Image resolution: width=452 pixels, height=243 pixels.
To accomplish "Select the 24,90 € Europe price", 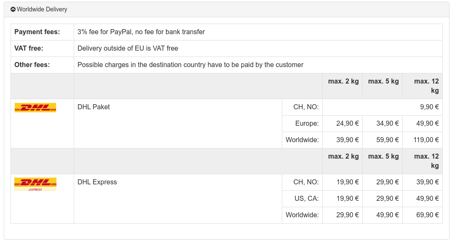I will [x=348, y=124].
